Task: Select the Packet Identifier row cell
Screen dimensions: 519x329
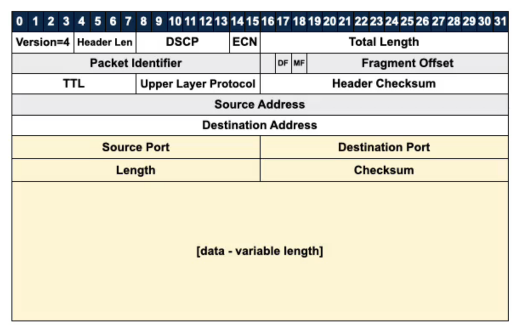Action: click(136, 63)
